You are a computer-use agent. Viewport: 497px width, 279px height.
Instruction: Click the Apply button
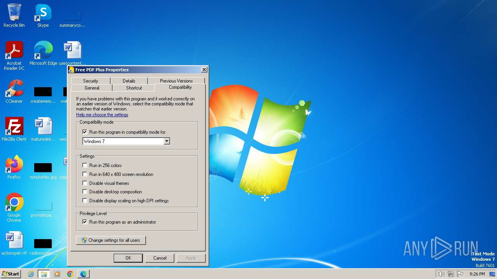191,258
